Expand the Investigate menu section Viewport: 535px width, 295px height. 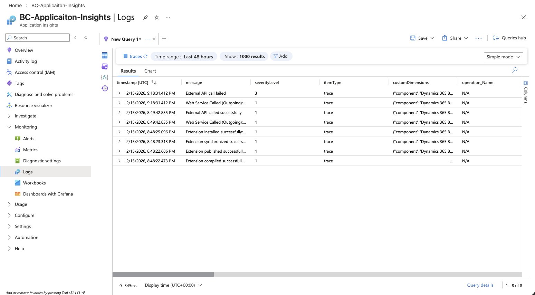pyautogui.click(x=9, y=116)
